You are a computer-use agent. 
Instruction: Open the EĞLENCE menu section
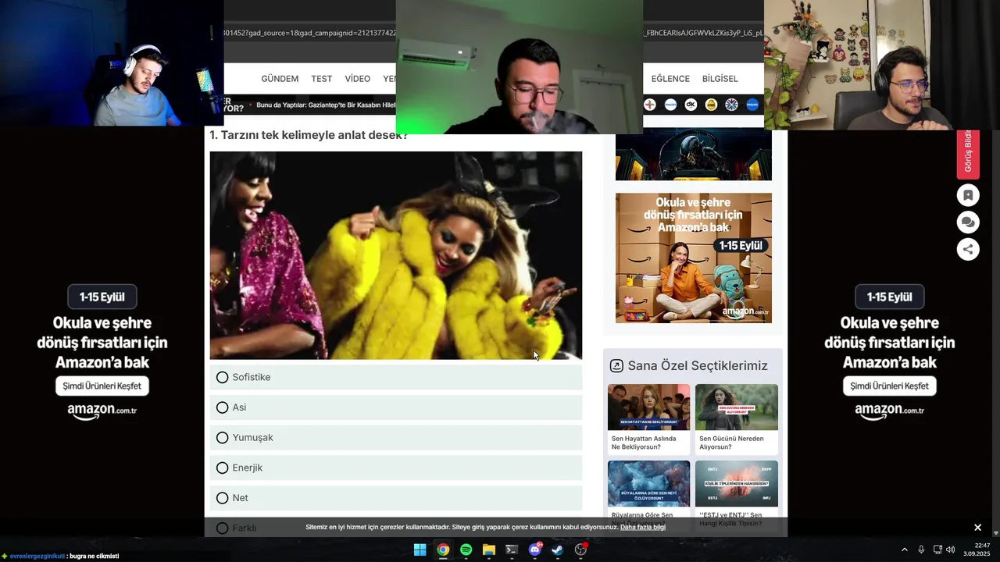pyautogui.click(x=670, y=79)
